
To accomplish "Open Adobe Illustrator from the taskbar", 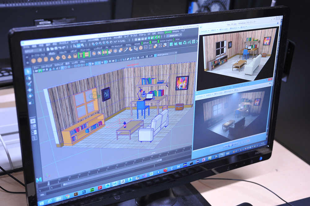I will [76, 194].
